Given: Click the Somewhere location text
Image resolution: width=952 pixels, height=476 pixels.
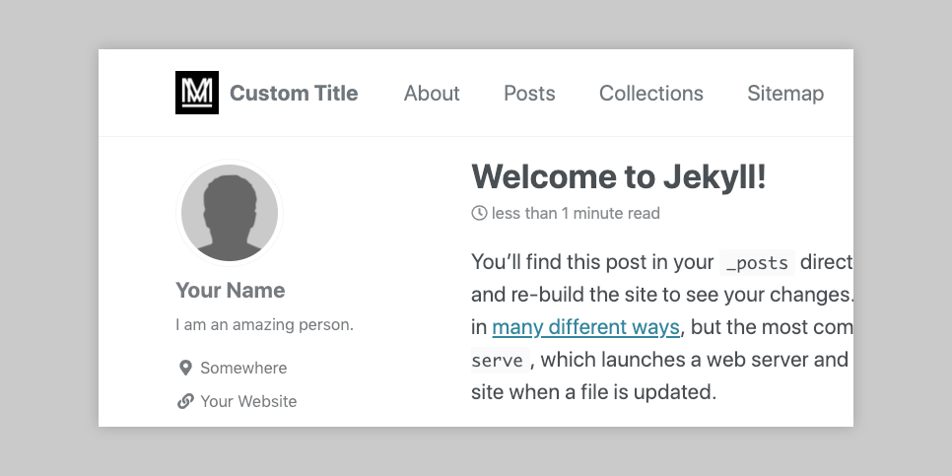Looking at the screenshot, I should [243, 368].
